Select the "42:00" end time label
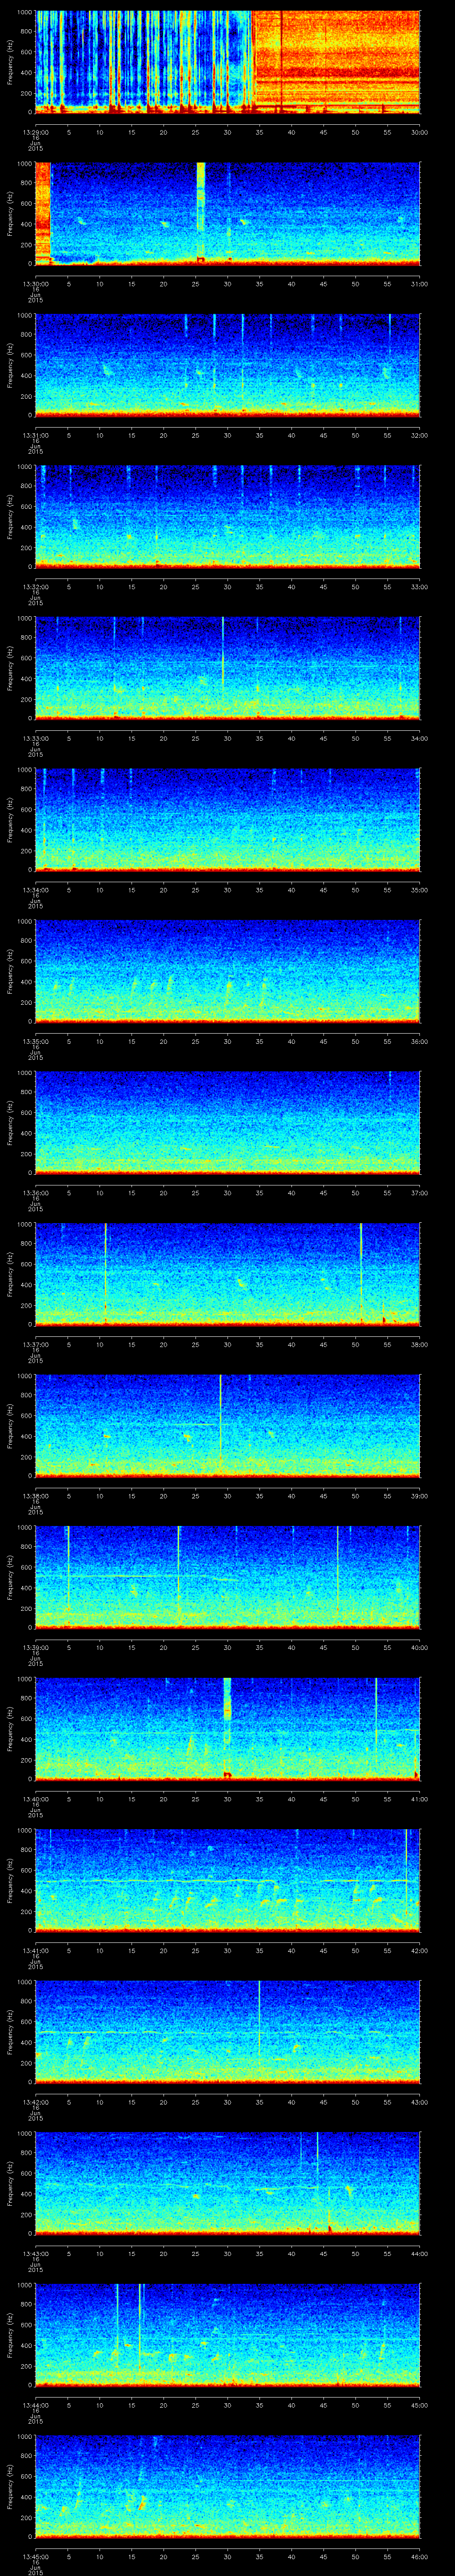Image resolution: width=455 pixels, height=2576 pixels. (x=420, y=1950)
